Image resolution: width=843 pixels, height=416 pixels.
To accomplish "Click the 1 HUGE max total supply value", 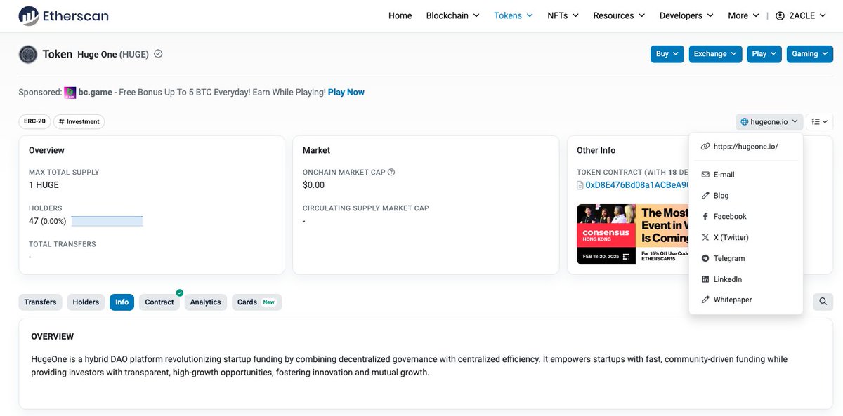I will [44, 185].
